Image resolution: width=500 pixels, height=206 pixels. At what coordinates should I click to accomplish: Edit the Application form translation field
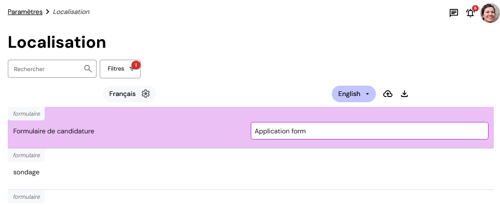click(x=370, y=131)
